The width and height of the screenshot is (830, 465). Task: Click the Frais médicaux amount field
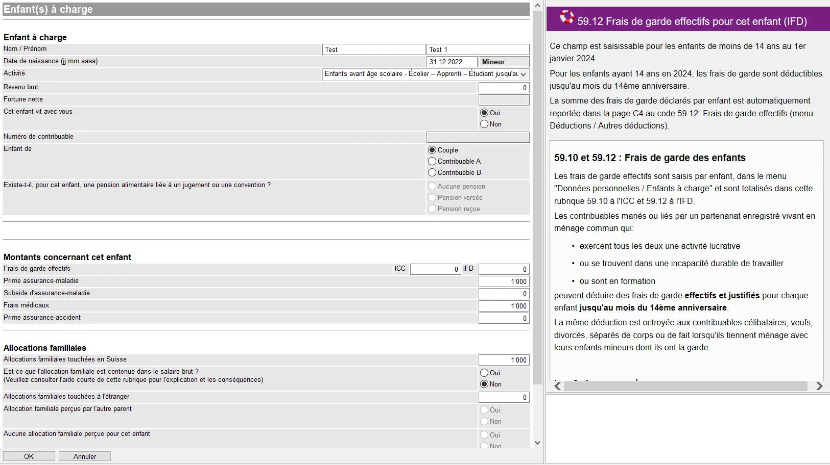pos(503,306)
